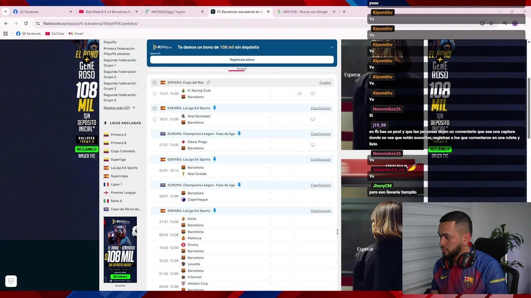Unpin Champions League header above Slavia Praga match

(239, 134)
